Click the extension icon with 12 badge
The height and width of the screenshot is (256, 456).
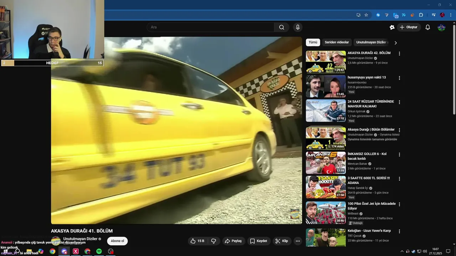[x=395, y=15]
